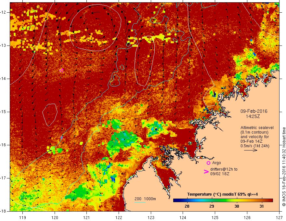Screen dimensions: 286x221
Task: Click the magenta Argo circle legend symbol
Action: [x=208, y=163]
